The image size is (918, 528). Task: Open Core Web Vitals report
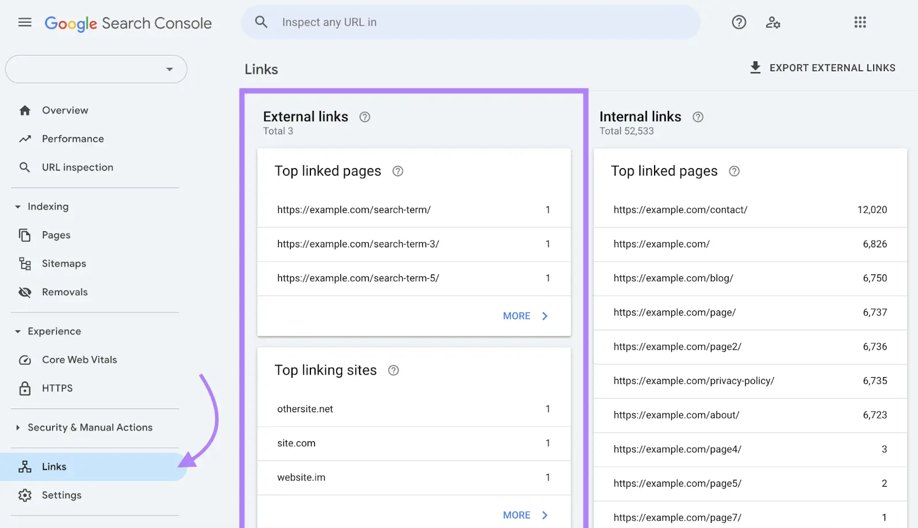pyautogui.click(x=79, y=360)
